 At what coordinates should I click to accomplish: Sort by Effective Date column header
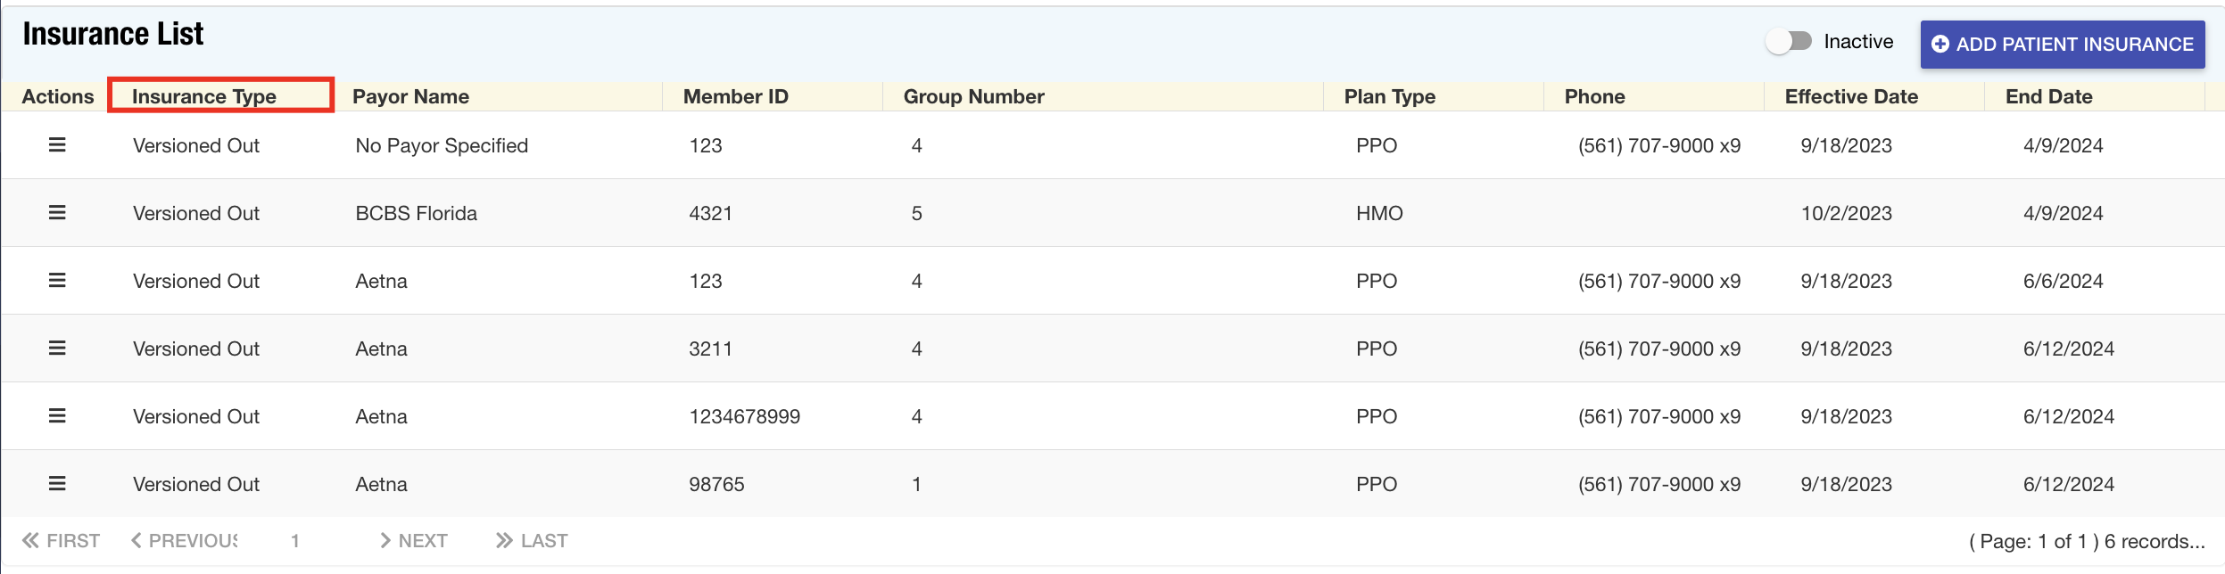pos(1850,96)
